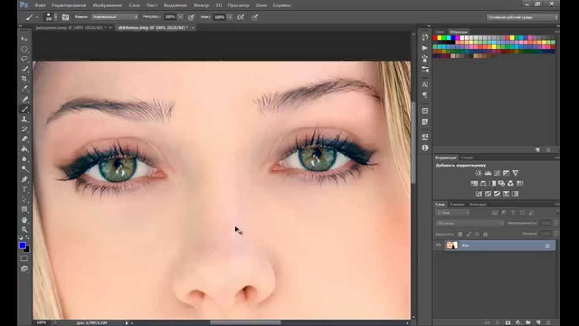Viewport: 579px width, 326px height.
Task: Open the Фильтр menu
Action: pos(201,5)
